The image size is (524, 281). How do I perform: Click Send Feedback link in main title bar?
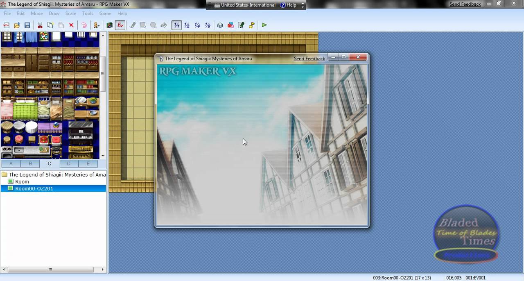(465, 4)
